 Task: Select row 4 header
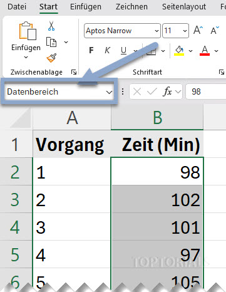[x=16, y=227]
